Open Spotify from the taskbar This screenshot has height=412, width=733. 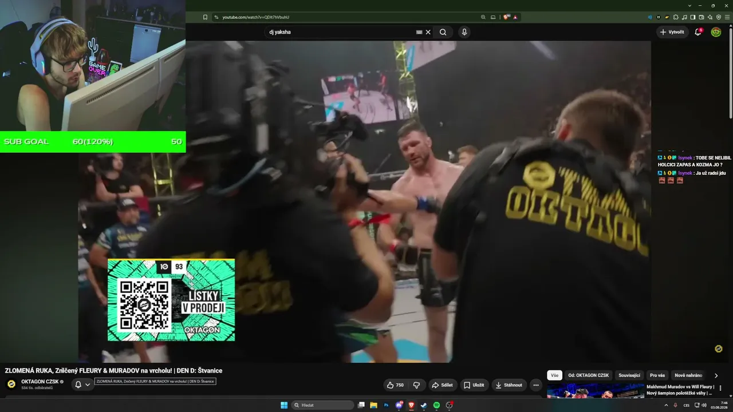436,405
